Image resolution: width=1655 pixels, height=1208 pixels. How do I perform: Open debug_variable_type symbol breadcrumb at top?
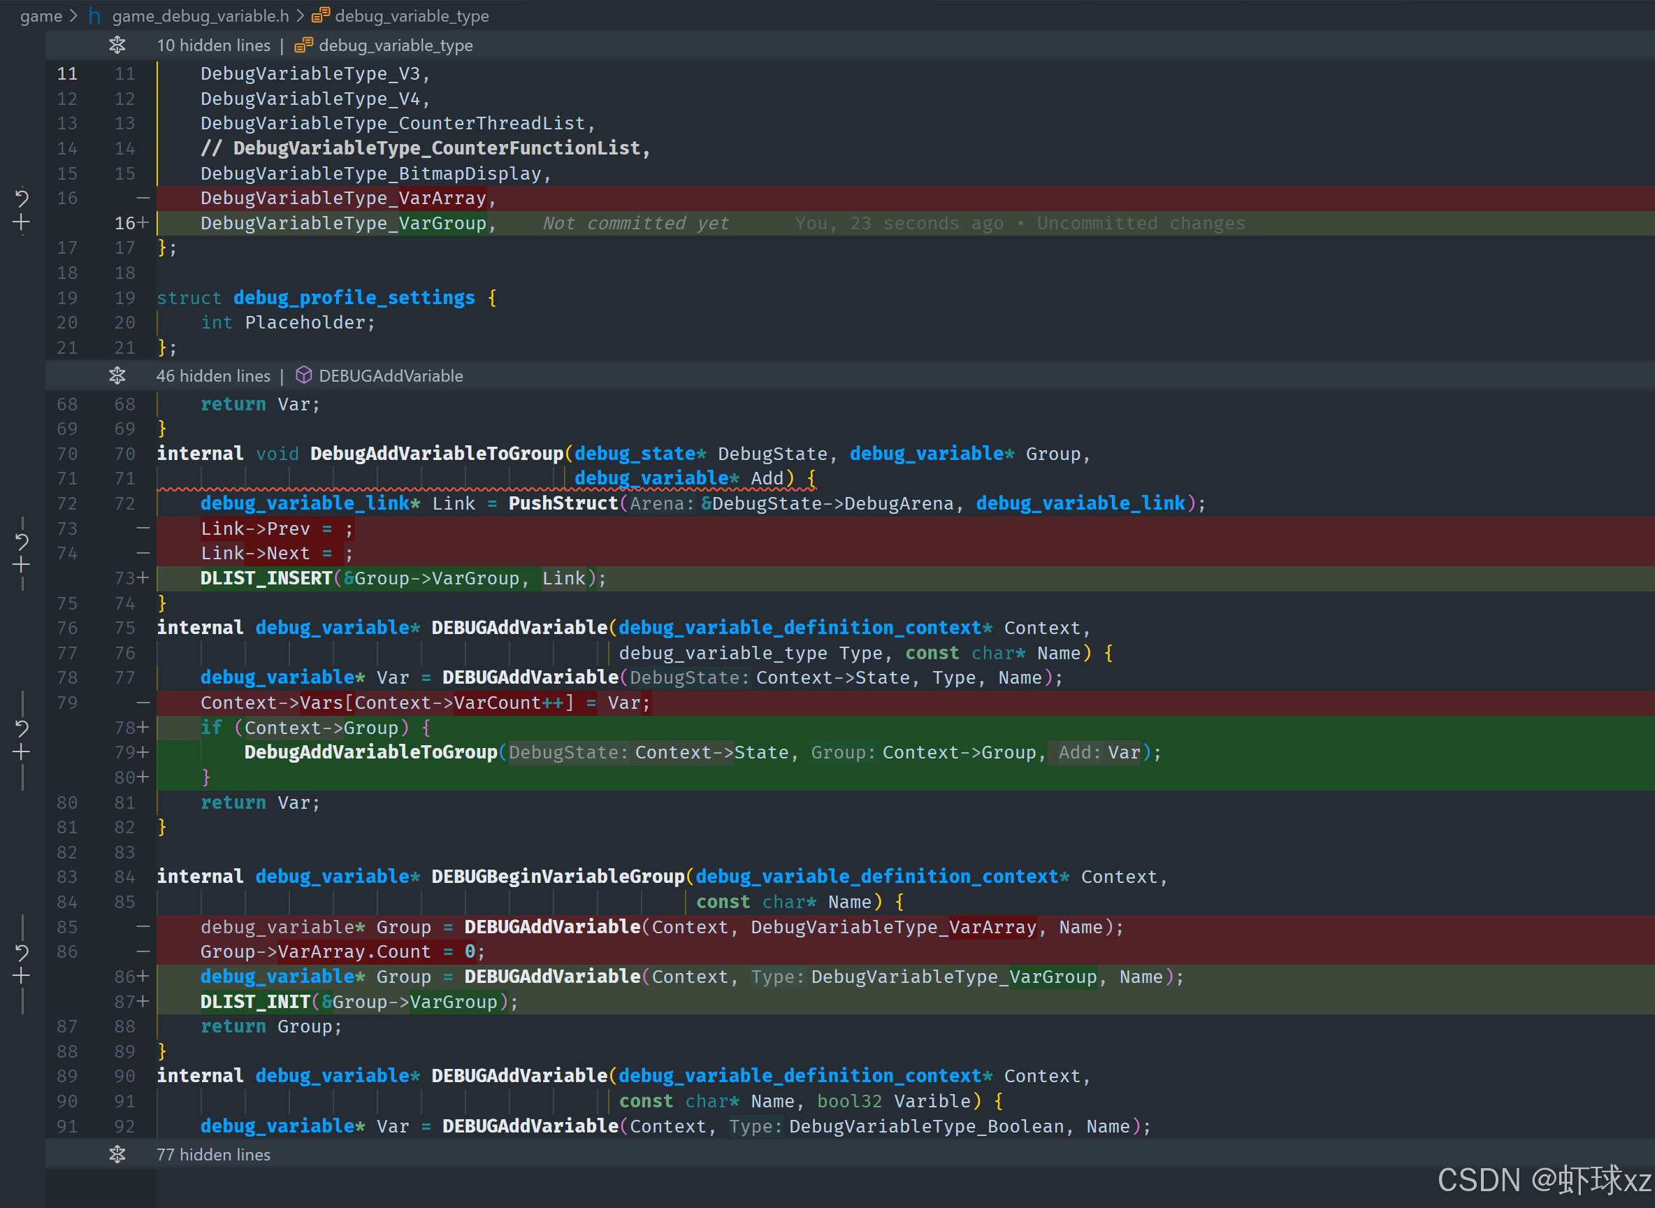411,16
